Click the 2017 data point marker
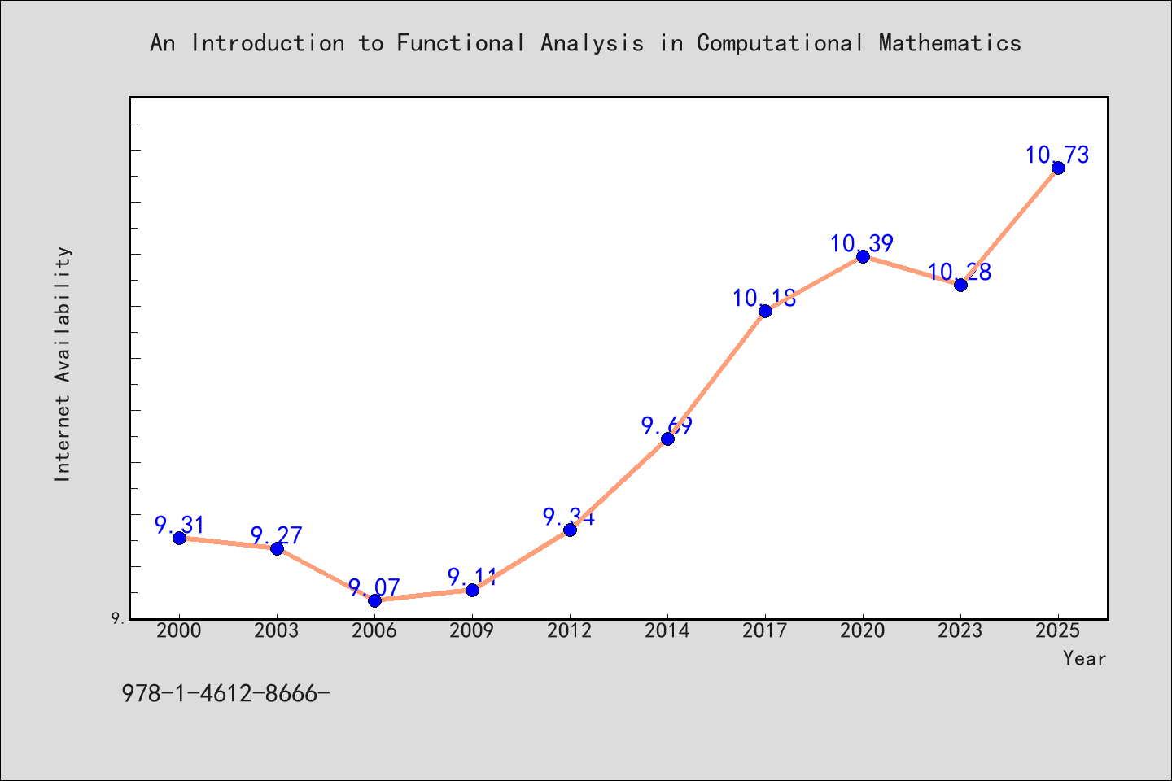This screenshot has width=1172, height=781. pos(765,311)
